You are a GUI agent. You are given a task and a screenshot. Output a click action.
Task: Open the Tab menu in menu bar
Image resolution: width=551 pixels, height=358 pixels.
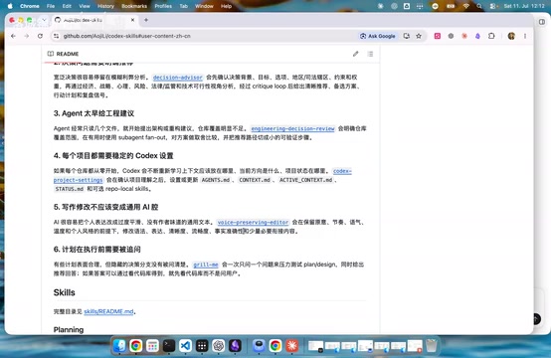click(x=183, y=6)
